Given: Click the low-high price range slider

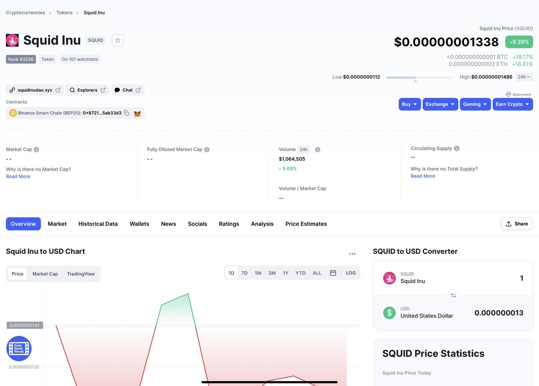Looking at the screenshot, I should click(x=420, y=77).
